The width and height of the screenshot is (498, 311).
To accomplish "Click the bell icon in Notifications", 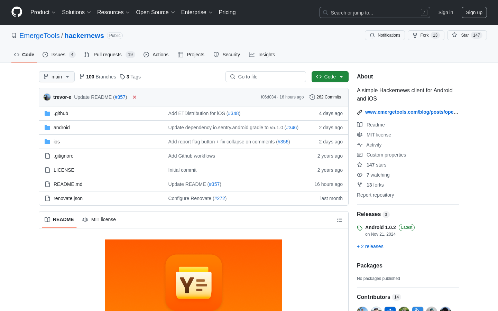I will point(372,35).
